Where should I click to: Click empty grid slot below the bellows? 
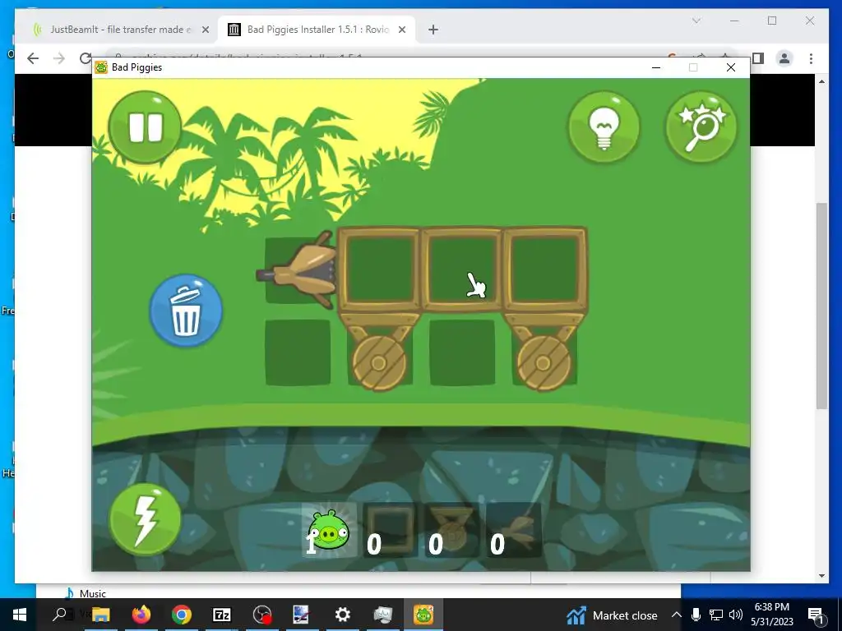298,352
